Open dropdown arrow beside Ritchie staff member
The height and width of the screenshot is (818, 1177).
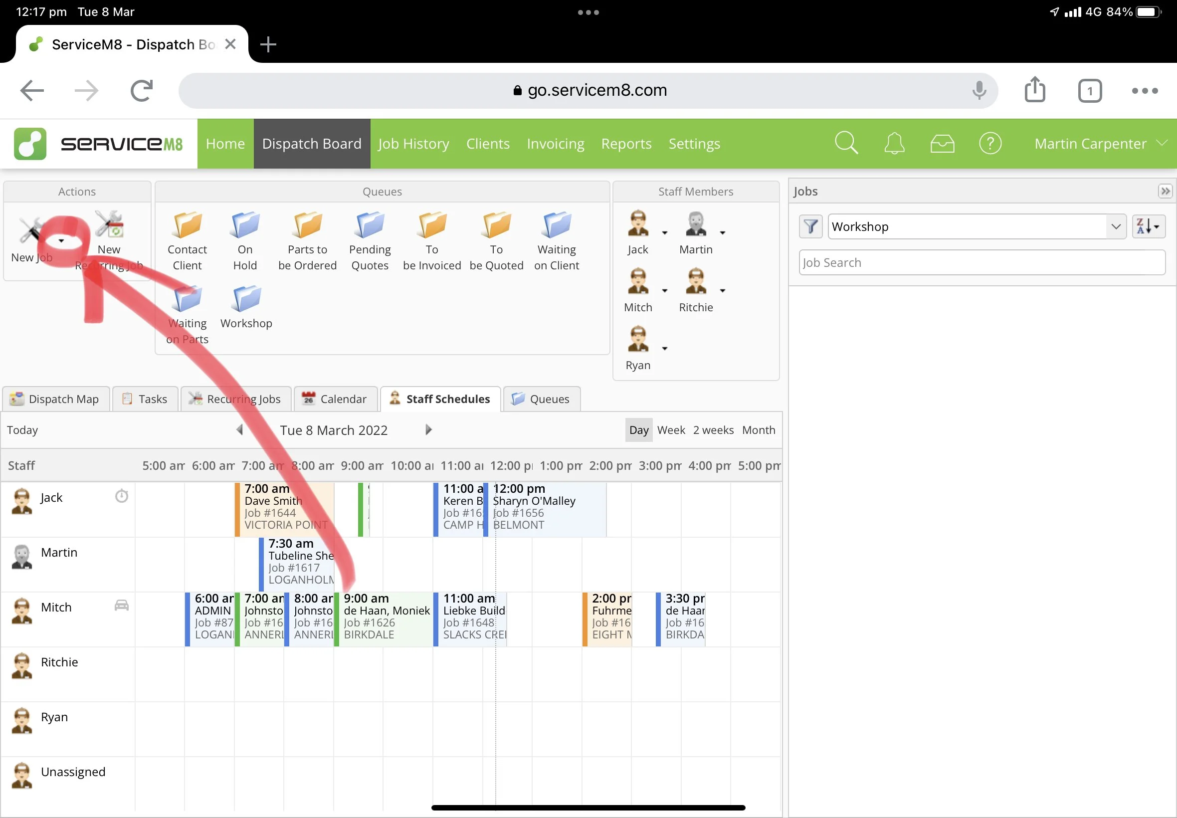[x=723, y=291]
